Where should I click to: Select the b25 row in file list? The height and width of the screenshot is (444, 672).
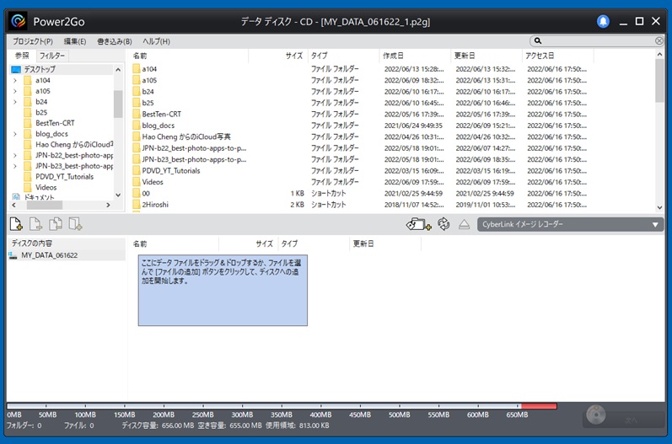pyautogui.click(x=359, y=103)
